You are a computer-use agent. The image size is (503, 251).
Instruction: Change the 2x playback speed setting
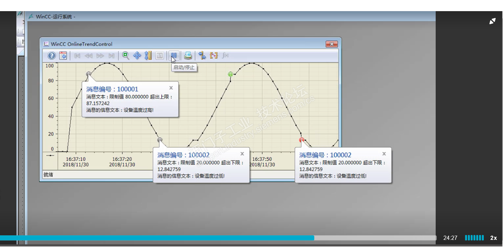(494, 238)
